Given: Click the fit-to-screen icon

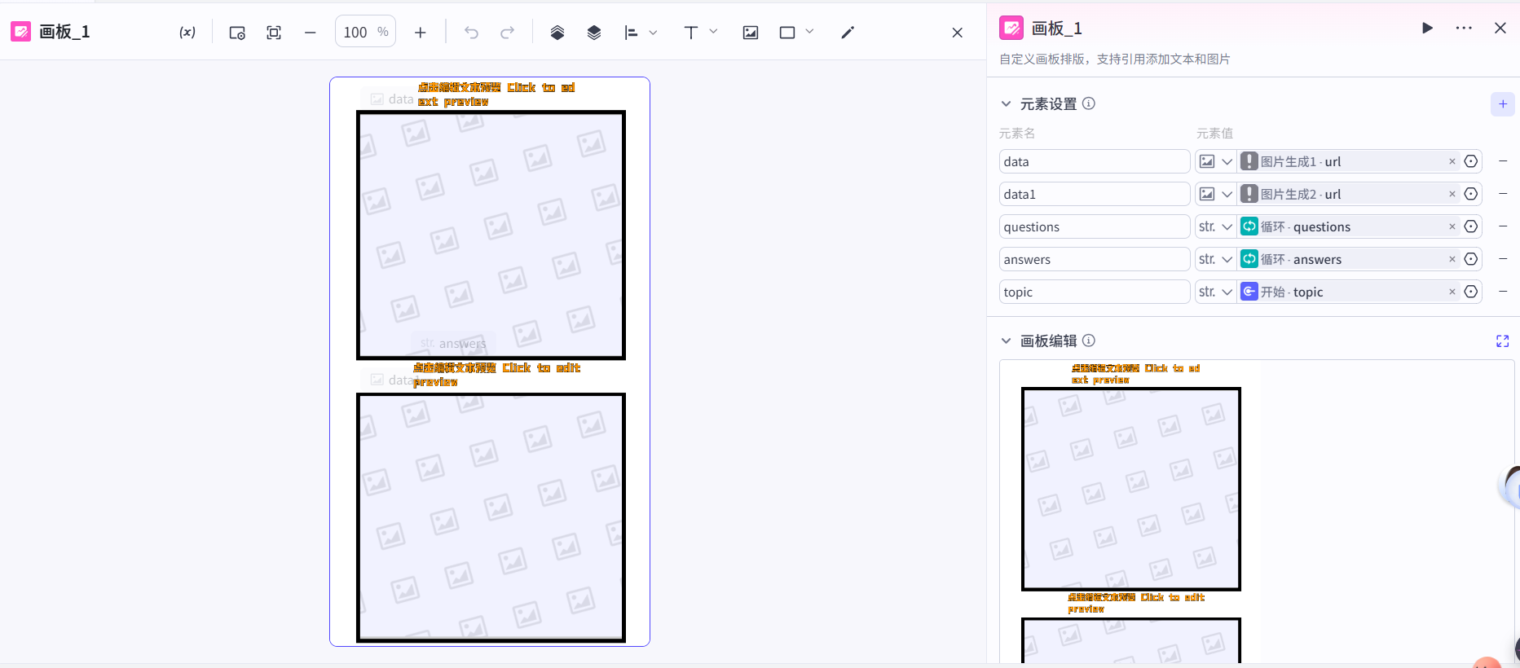Looking at the screenshot, I should (274, 33).
